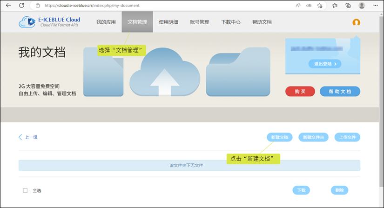Add this page to favorites star icon
Image resolution: width=384 pixels, height=208 pixels.
(x=320, y=5)
